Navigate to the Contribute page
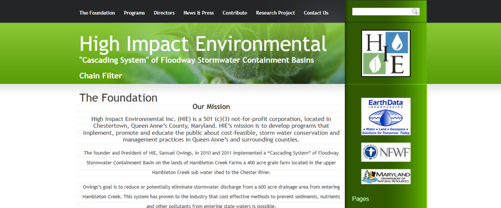The height and width of the screenshot is (208, 501). tap(234, 13)
